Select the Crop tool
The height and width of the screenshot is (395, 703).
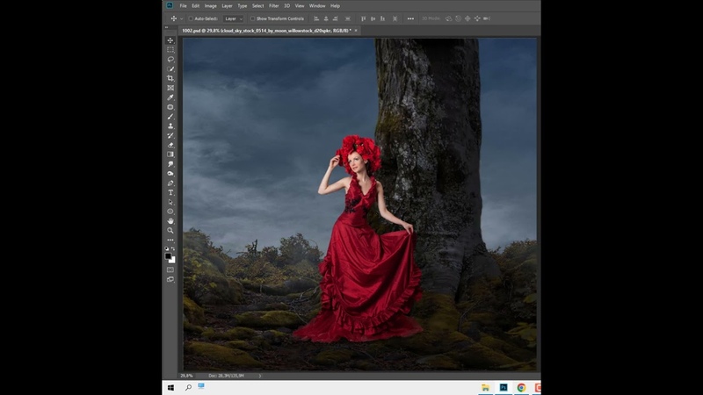point(170,78)
